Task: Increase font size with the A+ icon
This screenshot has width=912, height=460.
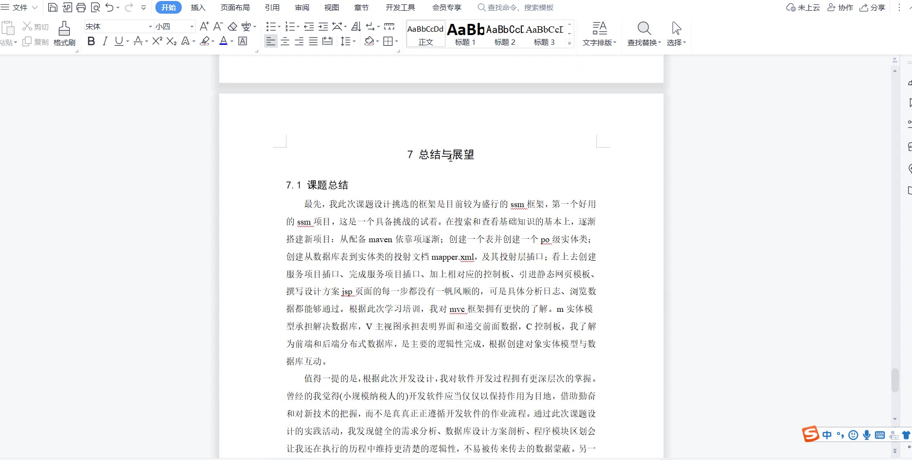Action: tap(204, 26)
